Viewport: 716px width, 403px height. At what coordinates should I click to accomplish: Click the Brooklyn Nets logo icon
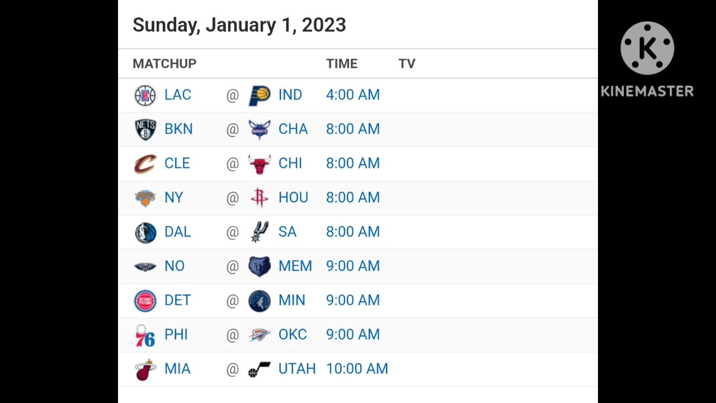[145, 129]
